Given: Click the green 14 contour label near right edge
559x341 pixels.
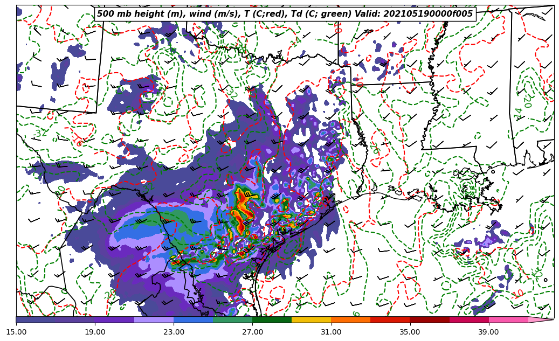Looking at the screenshot, I should (519, 114).
